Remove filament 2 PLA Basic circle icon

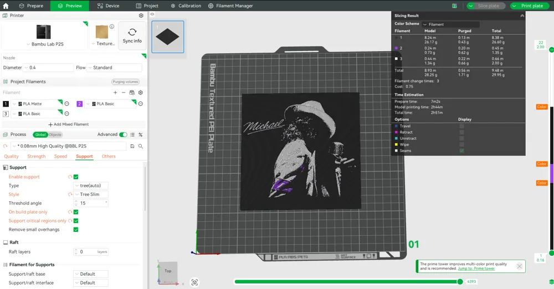141,104
